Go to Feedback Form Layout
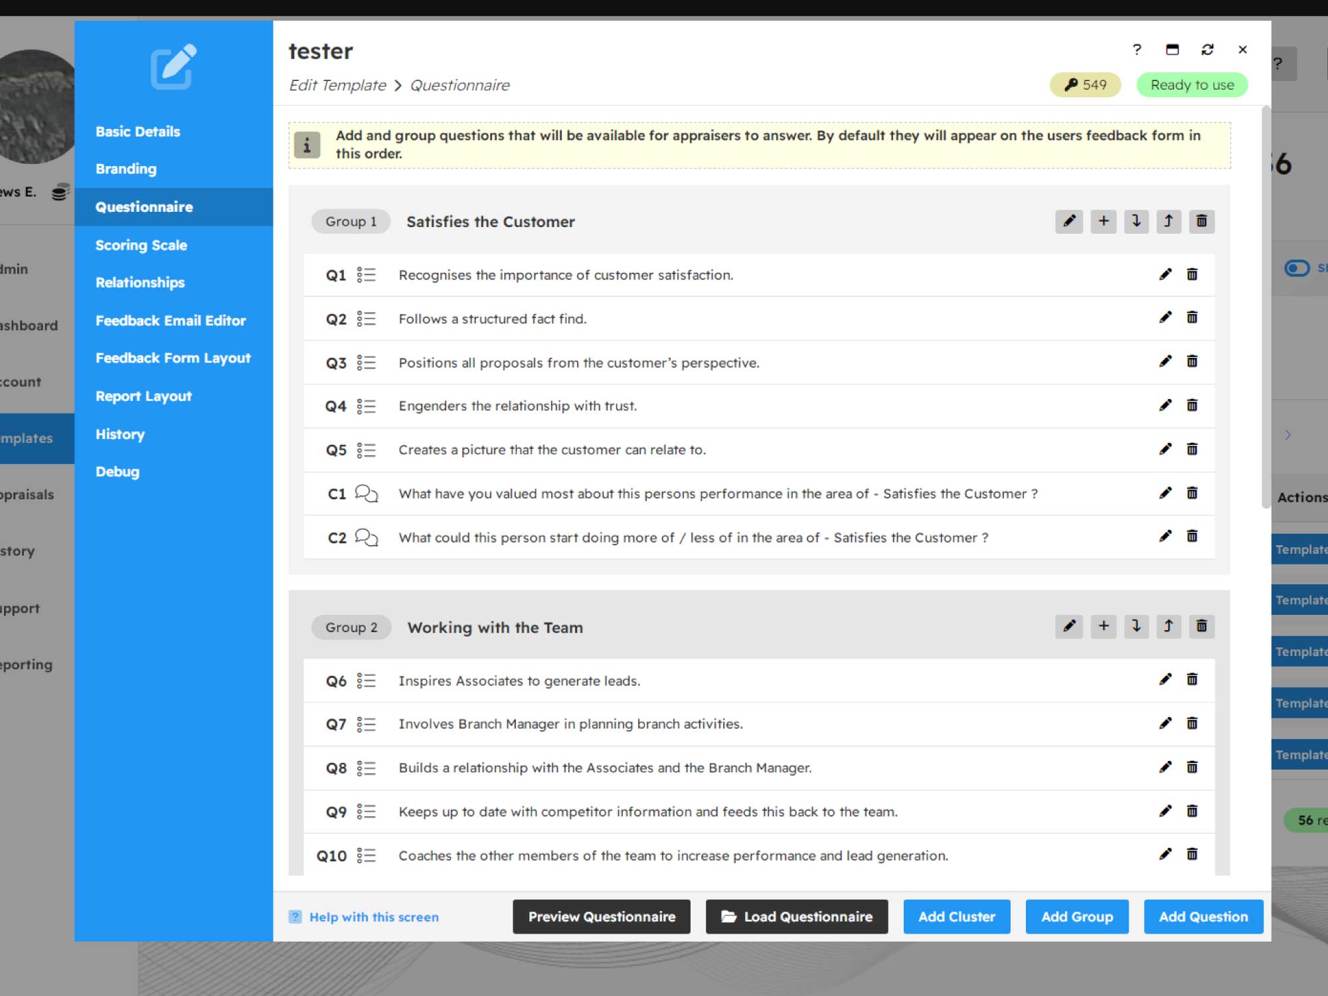This screenshot has height=996, width=1328. point(173,358)
